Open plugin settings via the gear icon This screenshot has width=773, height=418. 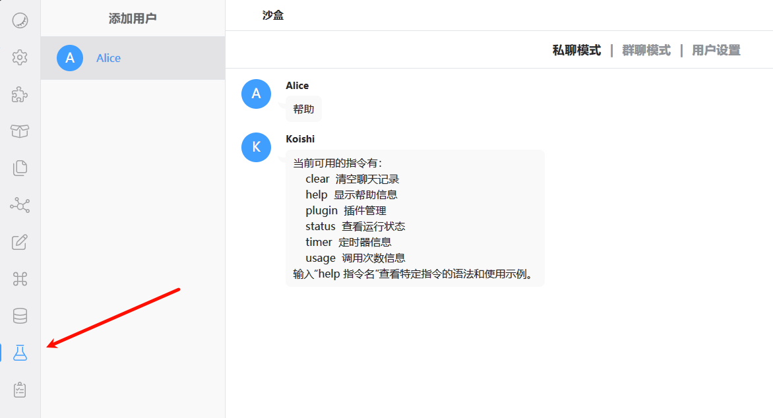[x=20, y=57]
